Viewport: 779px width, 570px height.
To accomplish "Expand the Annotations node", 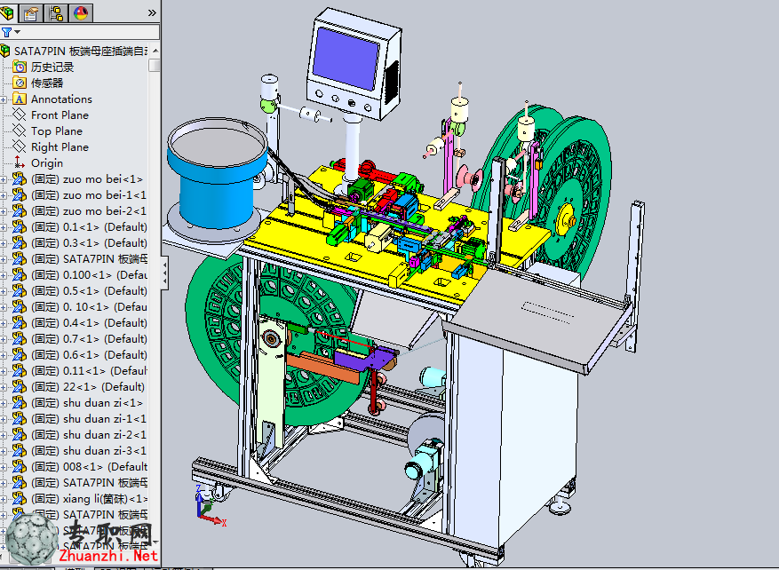I will point(4,99).
